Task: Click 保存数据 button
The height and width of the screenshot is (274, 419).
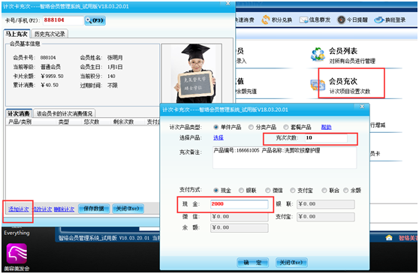Action: click(x=94, y=209)
